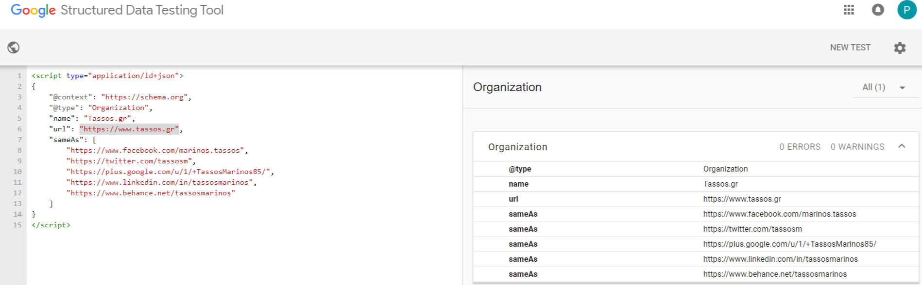The image size is (922, 285).
Task: Select the @type row in results
Action: click(x=696, y=169)
